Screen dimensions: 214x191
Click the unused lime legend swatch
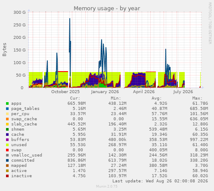pyautogui.click(x=7, y=145)
